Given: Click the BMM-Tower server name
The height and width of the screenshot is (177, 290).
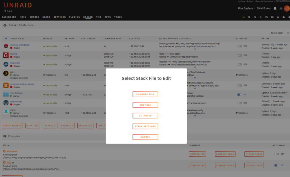Looking at the screenshot, I should click(x=264, y=8).
